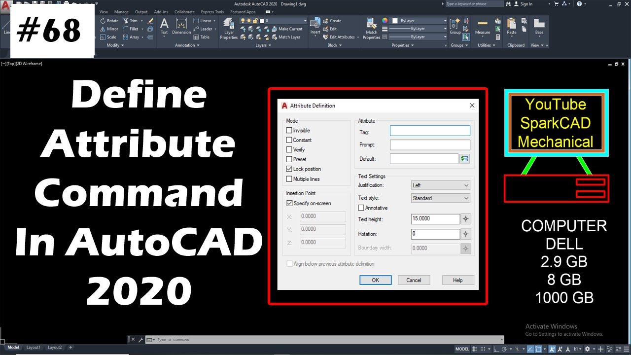Expand the Block panel flyout

335,45
